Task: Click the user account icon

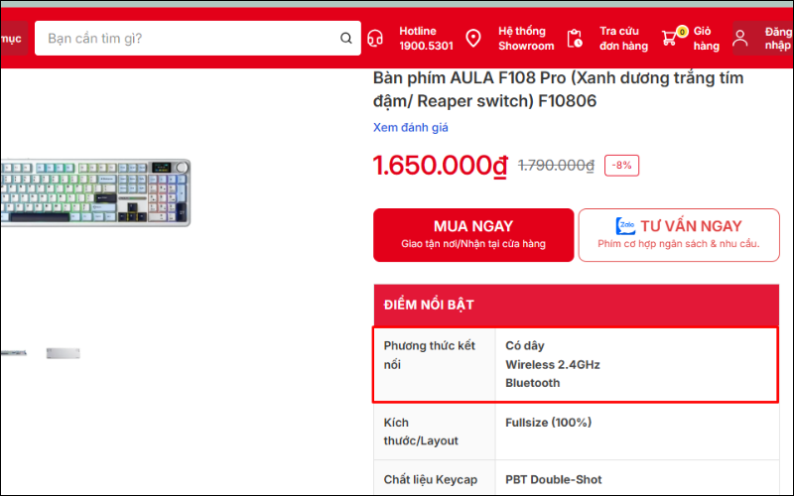Action: (740, 38)
